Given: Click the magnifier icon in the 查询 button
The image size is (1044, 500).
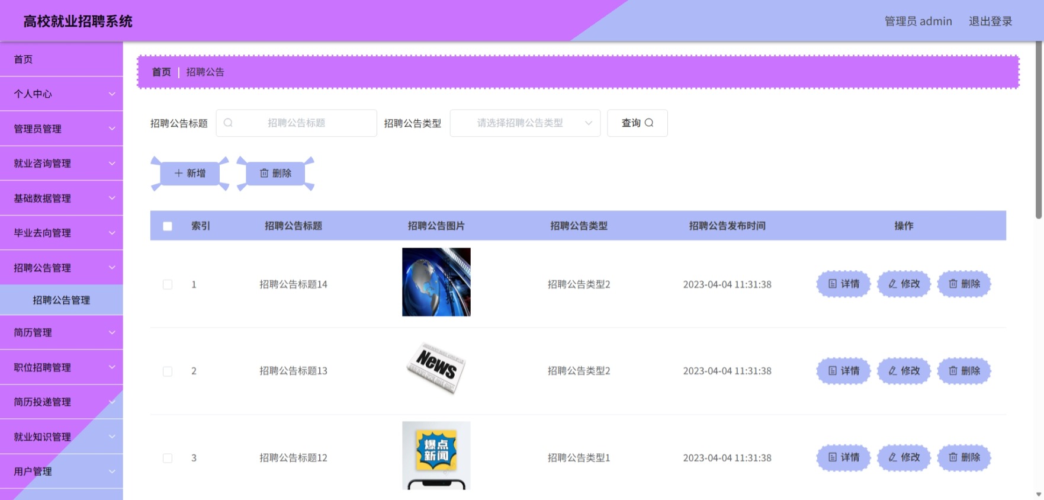Looking at the screenshot, I should [649, 123].
